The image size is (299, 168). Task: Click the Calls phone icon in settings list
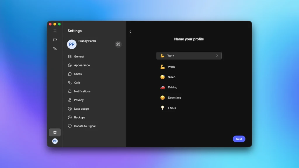[x=70, y=83]
